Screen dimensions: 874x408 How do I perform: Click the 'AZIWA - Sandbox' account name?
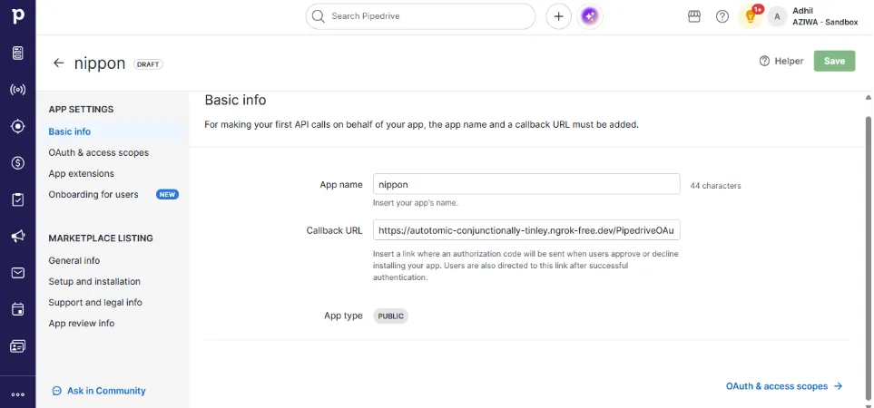[826, 23]
